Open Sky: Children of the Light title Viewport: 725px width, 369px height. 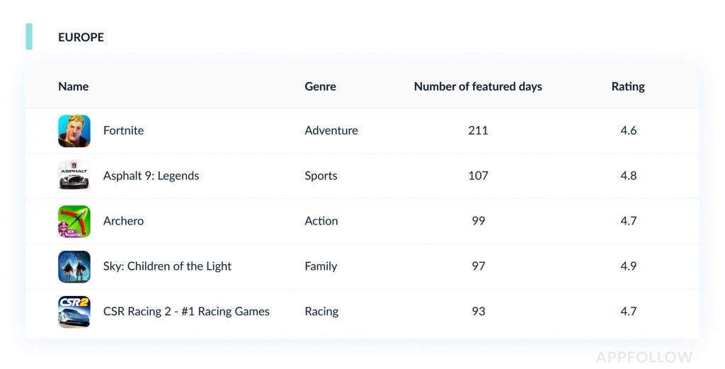point(167,266)
